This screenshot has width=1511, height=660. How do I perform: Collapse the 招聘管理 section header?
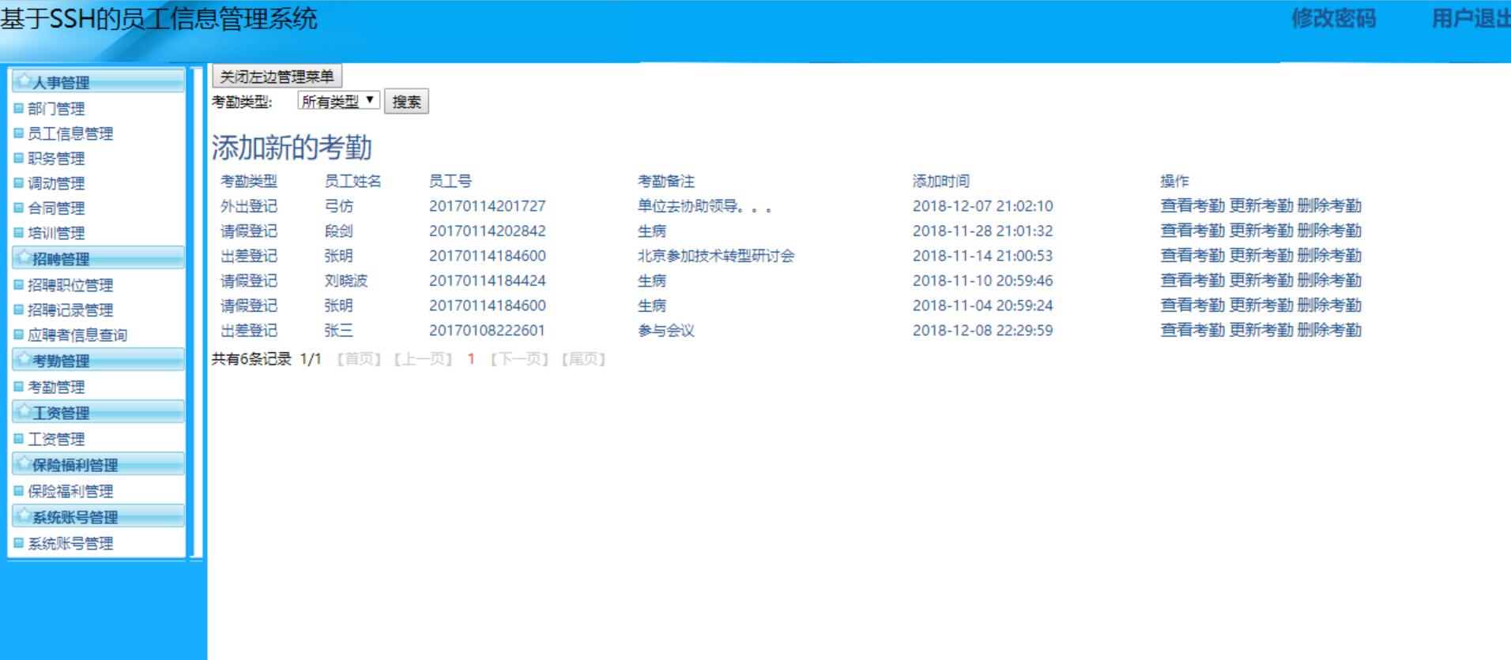coord(98,257)
